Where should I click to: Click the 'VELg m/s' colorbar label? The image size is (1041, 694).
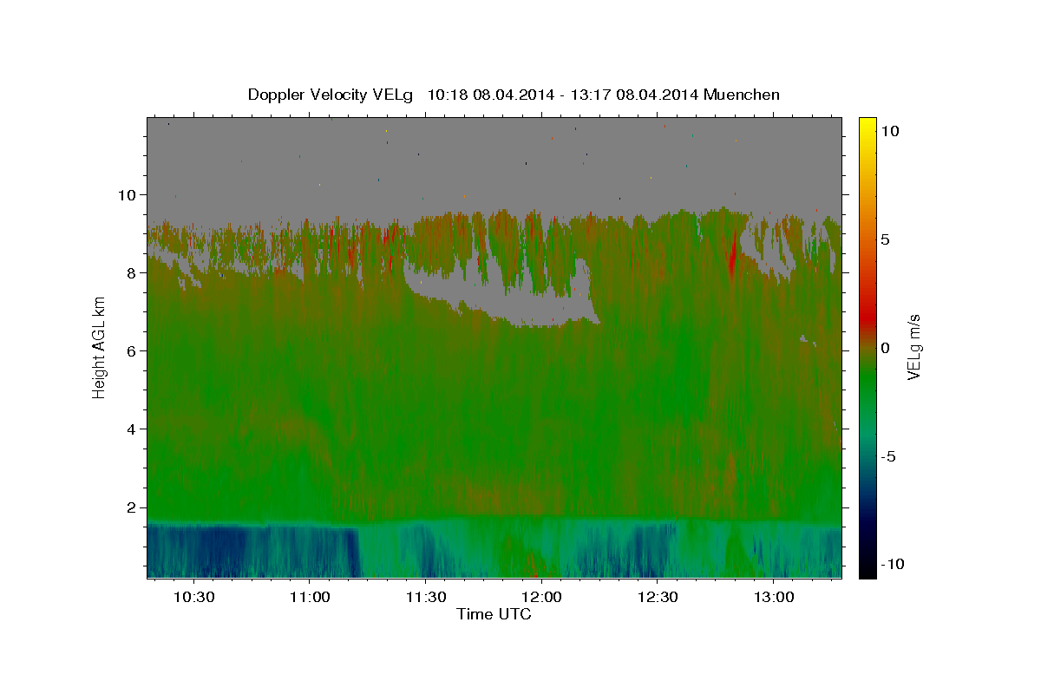coord(913,346)
